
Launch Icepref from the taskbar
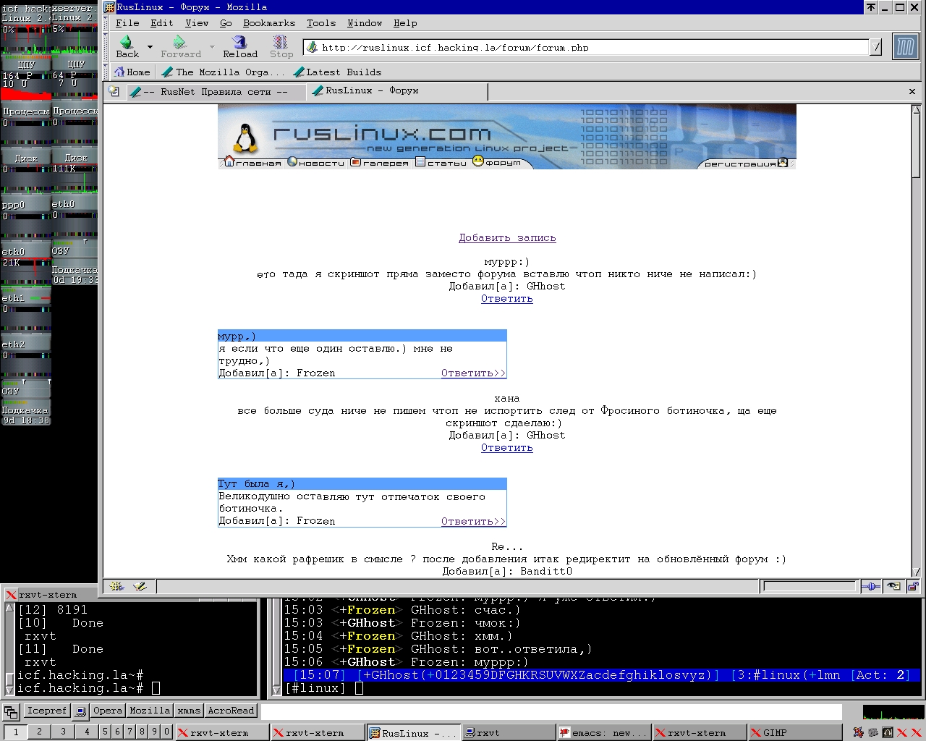[46, 711]
